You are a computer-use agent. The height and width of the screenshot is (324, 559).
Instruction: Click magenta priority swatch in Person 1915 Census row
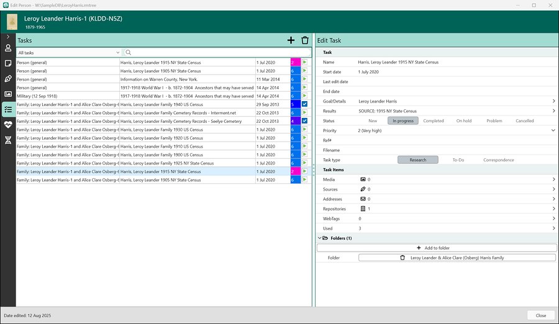click(x=296, y=62)
